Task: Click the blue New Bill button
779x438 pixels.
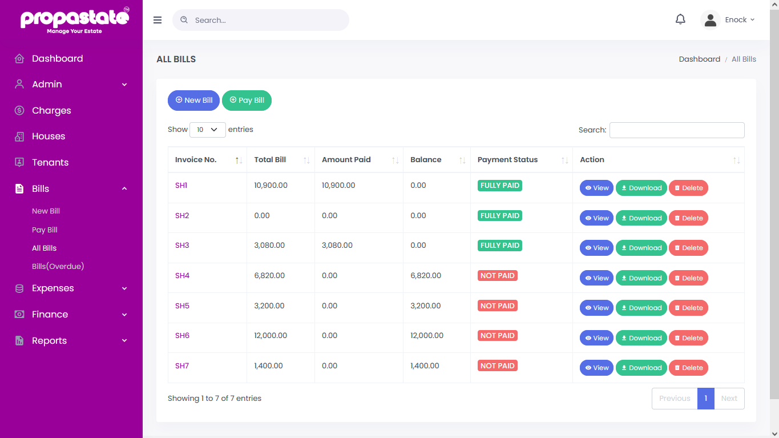Action: 193,101
